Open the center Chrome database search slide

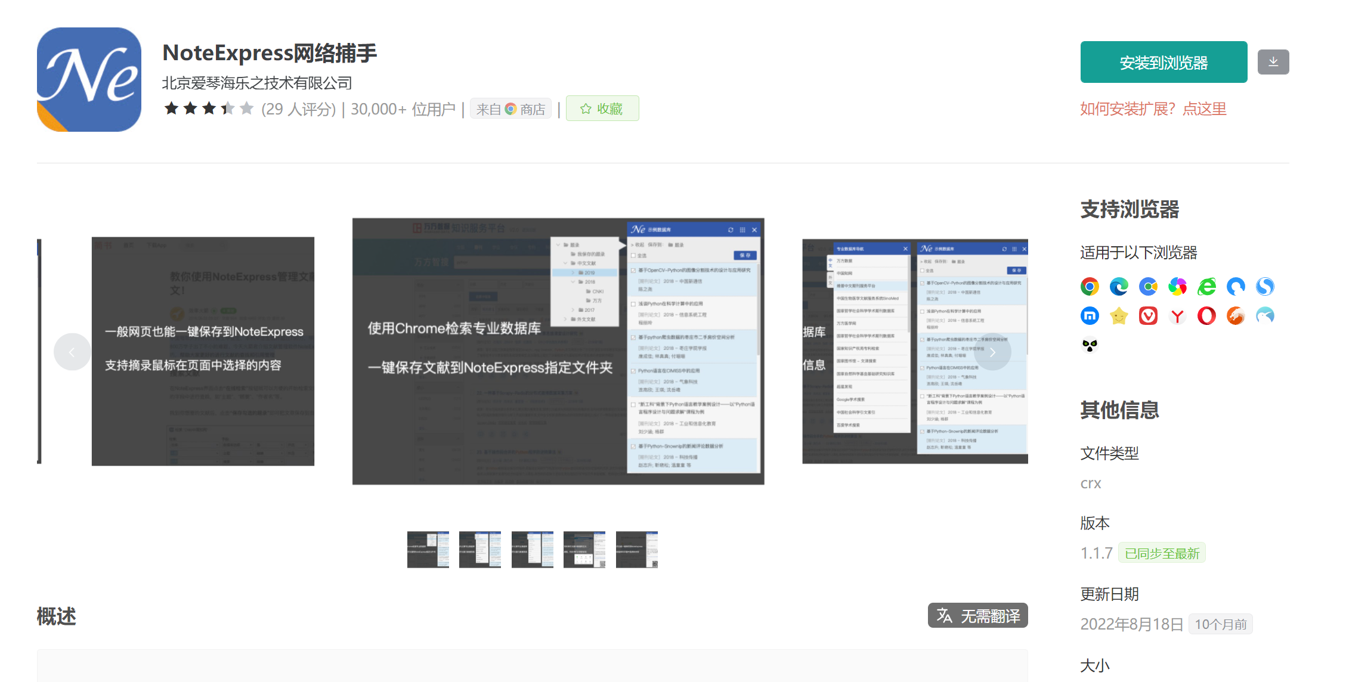point(558,351)
